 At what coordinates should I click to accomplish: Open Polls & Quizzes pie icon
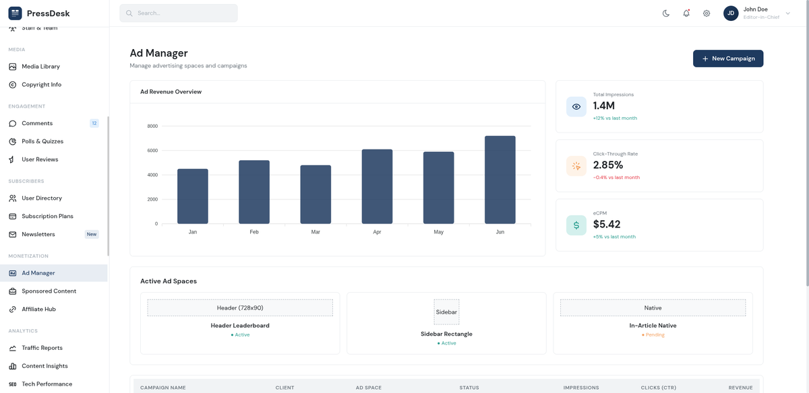coord(13,141)
